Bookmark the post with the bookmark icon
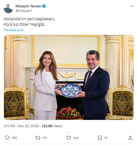 (x=100, y=138)
